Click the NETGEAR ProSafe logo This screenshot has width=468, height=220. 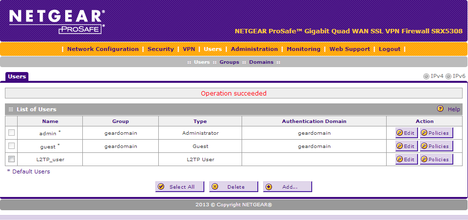click(x=57, y=22)
